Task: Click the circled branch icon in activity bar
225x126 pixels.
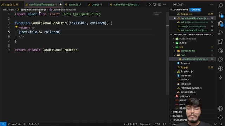Action: [x=220, y=59]
